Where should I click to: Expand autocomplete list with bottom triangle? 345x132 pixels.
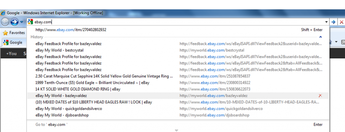click(177, 130)
